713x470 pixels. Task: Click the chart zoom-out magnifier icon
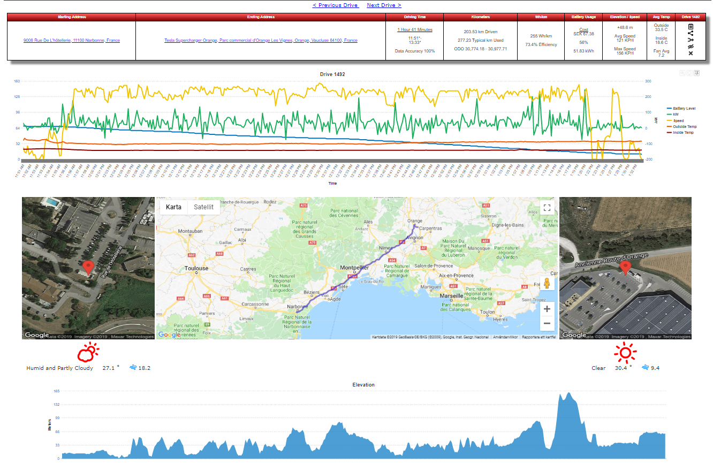[682, 73]
